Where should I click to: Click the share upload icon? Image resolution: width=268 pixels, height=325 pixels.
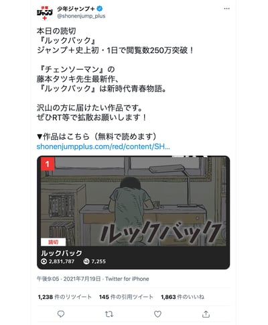(206, 314)
